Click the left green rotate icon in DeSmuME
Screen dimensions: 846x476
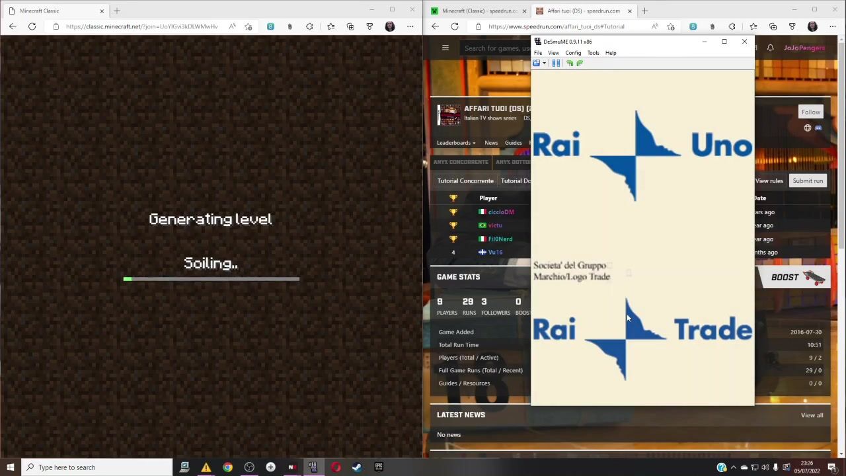pyautogui.click(x=570, y=63)
